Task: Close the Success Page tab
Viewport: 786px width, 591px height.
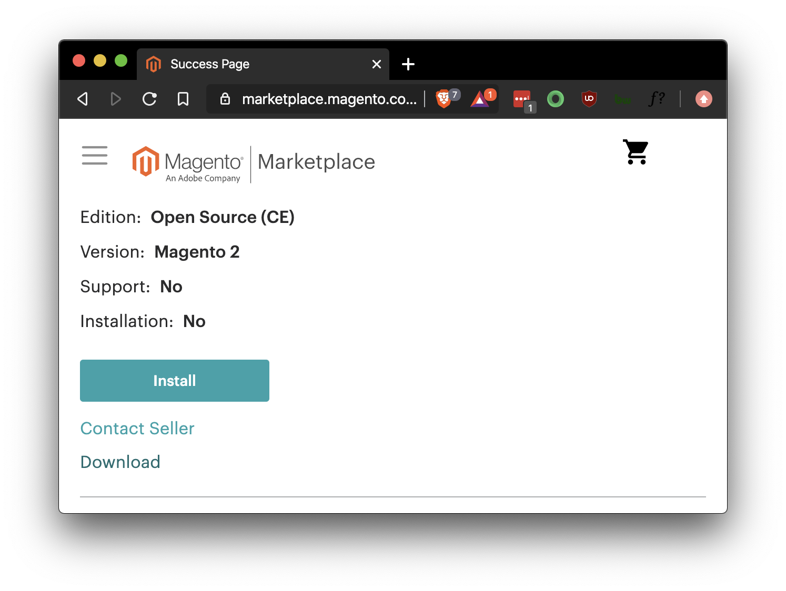Action: [x=377, y=64]
